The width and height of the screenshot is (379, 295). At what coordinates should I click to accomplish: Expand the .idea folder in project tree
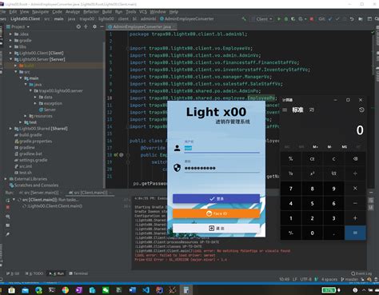tap(10, 34)
